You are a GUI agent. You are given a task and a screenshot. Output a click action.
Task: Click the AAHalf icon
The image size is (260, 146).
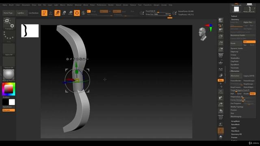pos(221,49)
